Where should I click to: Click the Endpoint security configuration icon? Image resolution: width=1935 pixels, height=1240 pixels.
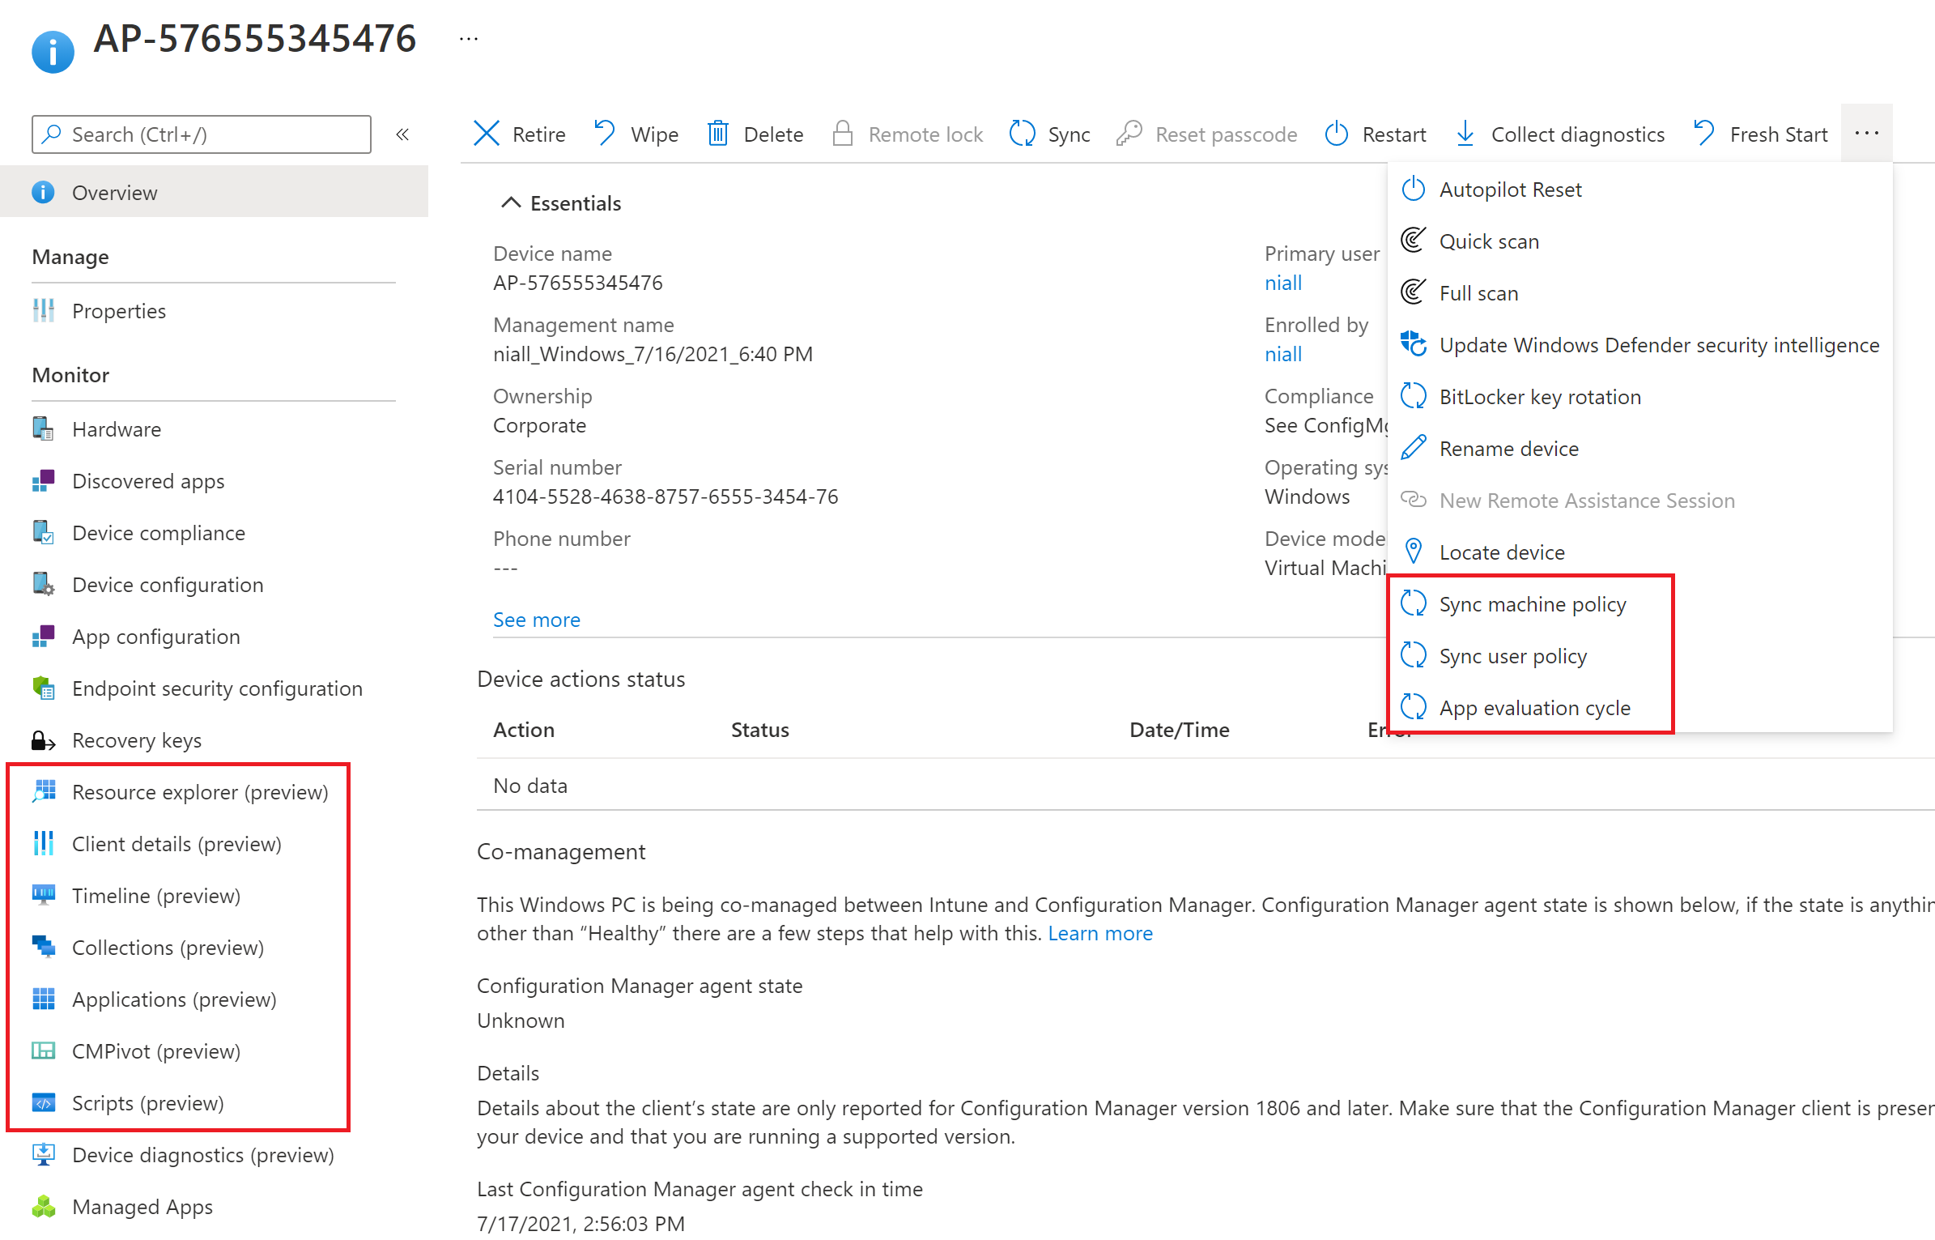pyautogui.click(x=44, y=688)
